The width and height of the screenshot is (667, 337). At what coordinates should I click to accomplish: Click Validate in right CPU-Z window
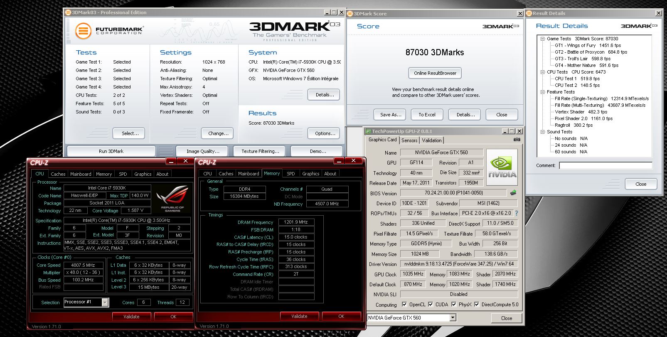click(x=299, y=316)
